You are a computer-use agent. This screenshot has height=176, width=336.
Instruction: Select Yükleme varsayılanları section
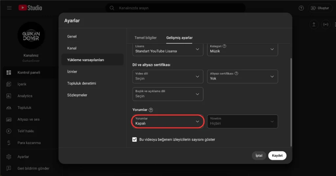(x=92, y=60)
